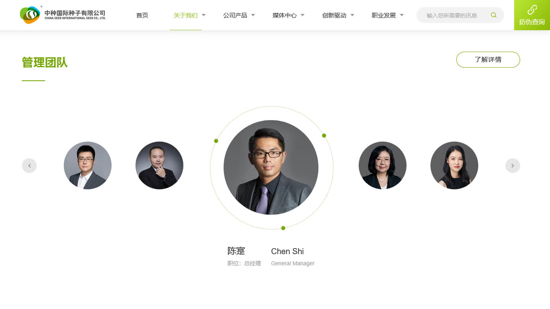This screenshot has width=550, height=309.
Task: Open the 首页 home menu item
Action: (x=142, y=15)
